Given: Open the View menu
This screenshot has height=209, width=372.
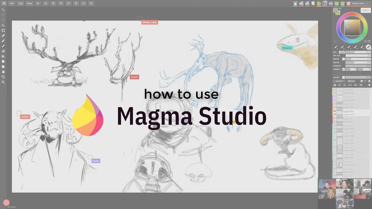Looking at the screenshot, I should [29, 3].
